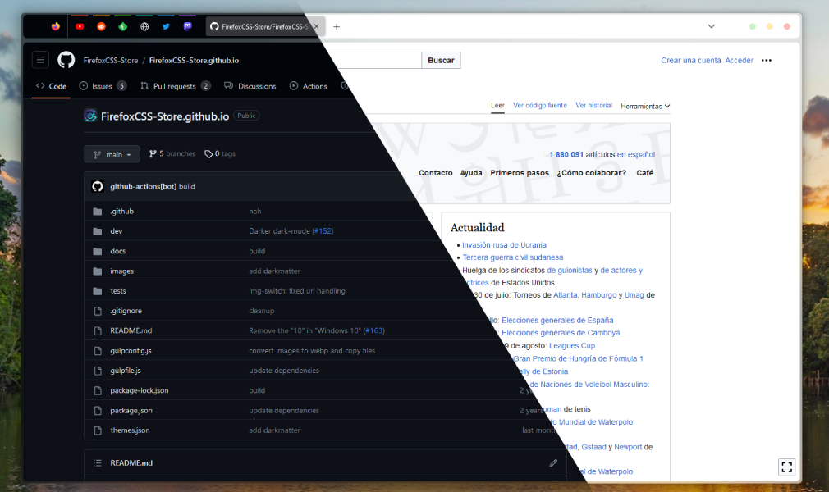The image size is (829, 492).
Task: Open the images folder
Action: point(121,271)
